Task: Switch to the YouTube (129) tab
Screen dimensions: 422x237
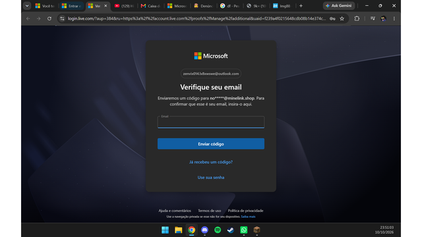Action: (124, 6)
